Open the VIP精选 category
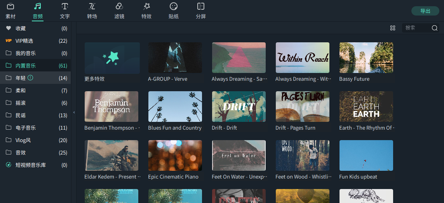Image resolution: width=444 pixels, height=203 pixels. pos(24,41)
